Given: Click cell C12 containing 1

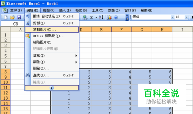Looking at the screenshot, I should (x=61, y=93).
